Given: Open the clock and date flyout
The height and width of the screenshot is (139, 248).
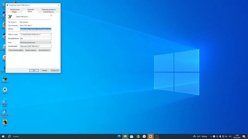Looking at the screenshot, I should 237,136.
